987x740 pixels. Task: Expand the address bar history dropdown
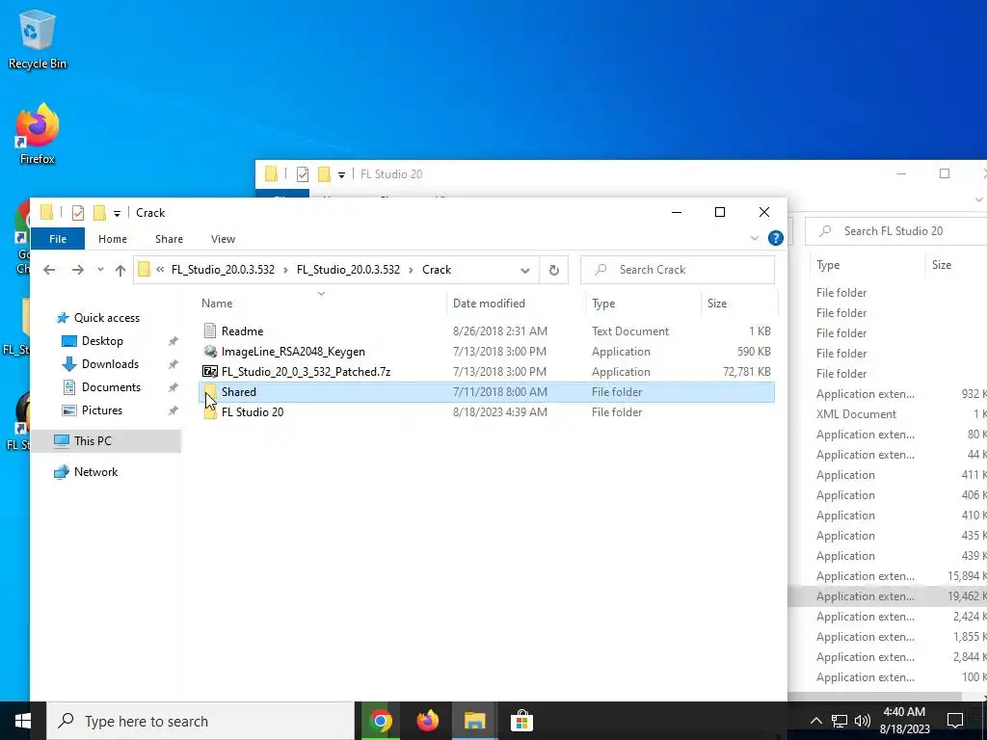pos(525,270)
